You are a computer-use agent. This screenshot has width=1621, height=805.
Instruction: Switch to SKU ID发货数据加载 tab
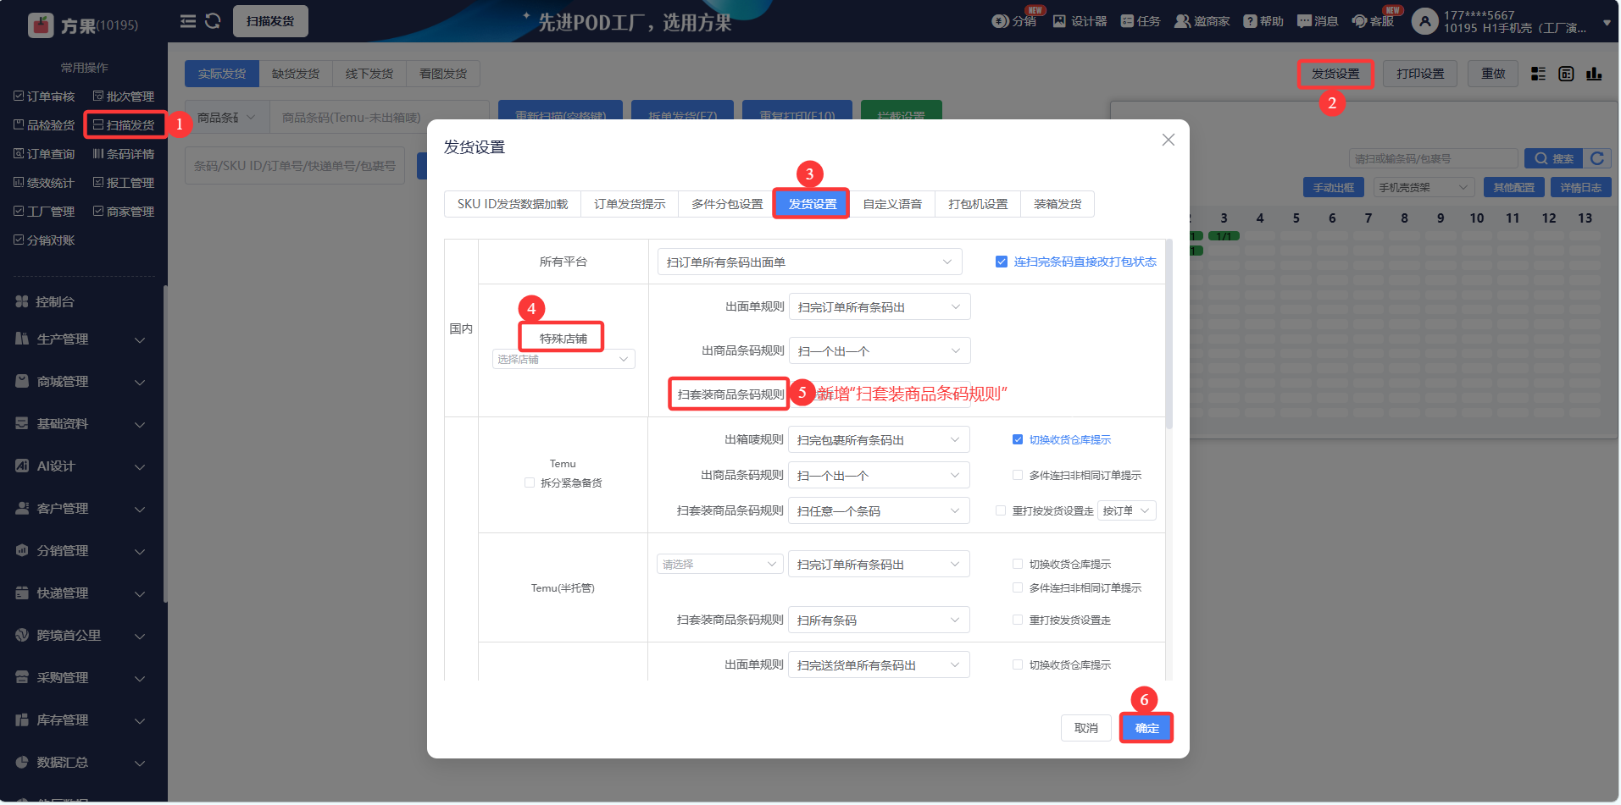click(513, 204)
